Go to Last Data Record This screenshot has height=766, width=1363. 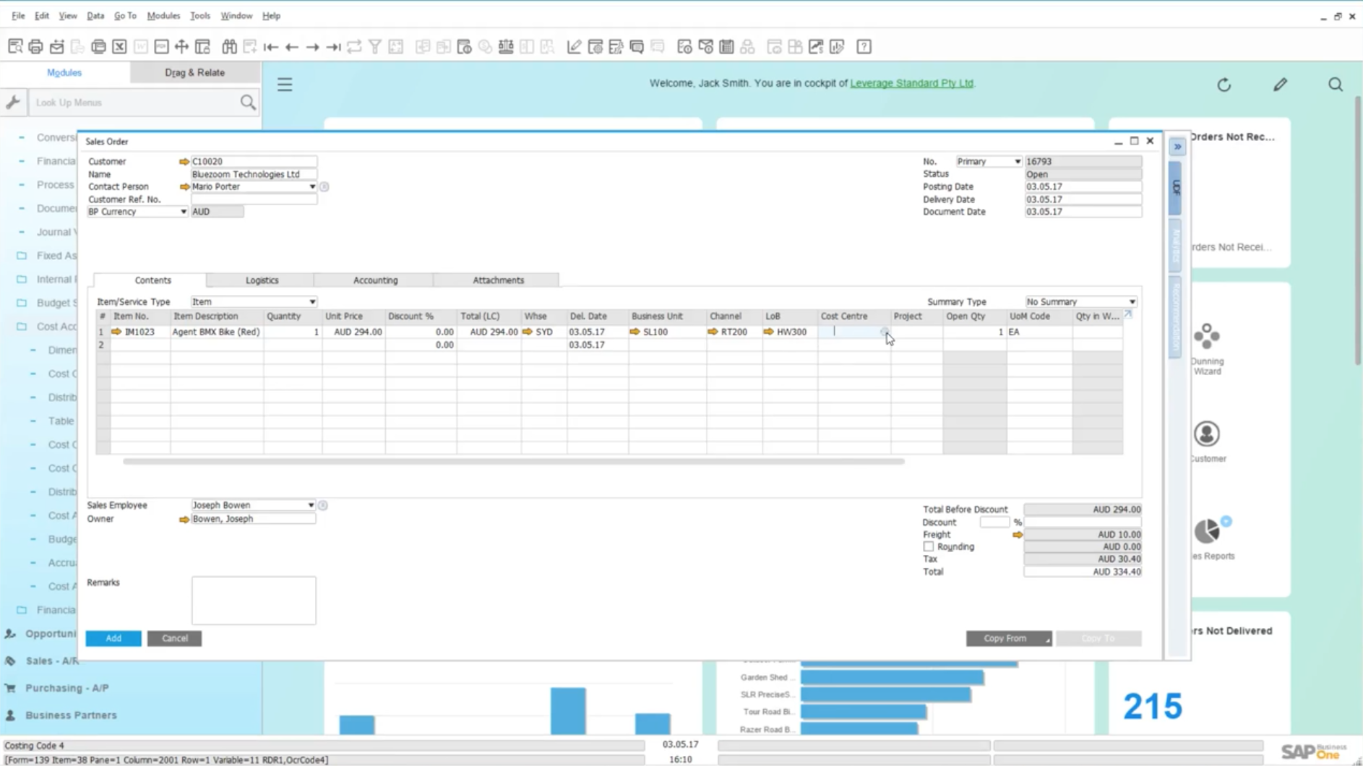tap(333, 47)
